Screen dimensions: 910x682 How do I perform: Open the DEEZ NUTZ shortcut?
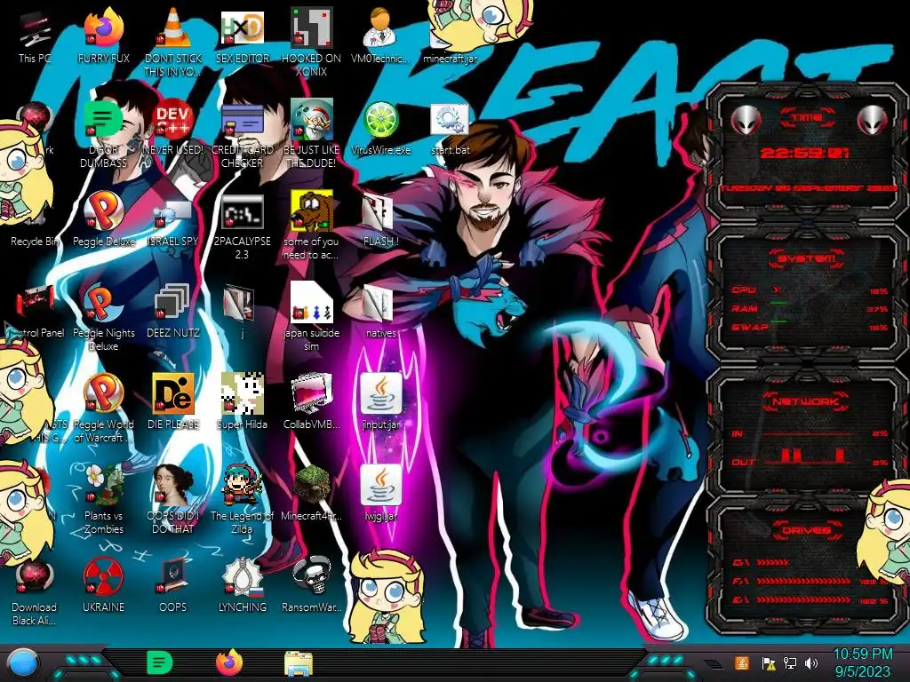pos(173,312)
